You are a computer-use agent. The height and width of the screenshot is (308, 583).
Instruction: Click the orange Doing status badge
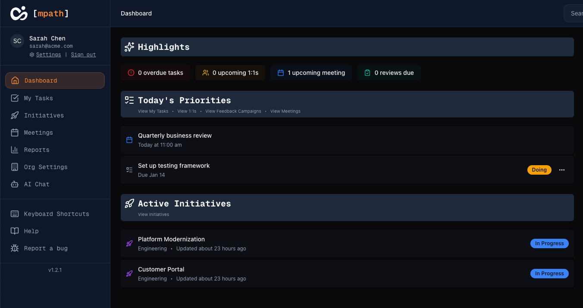coord(539,170)
